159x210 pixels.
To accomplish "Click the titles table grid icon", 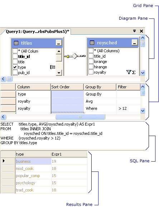I will pos(16,43).
